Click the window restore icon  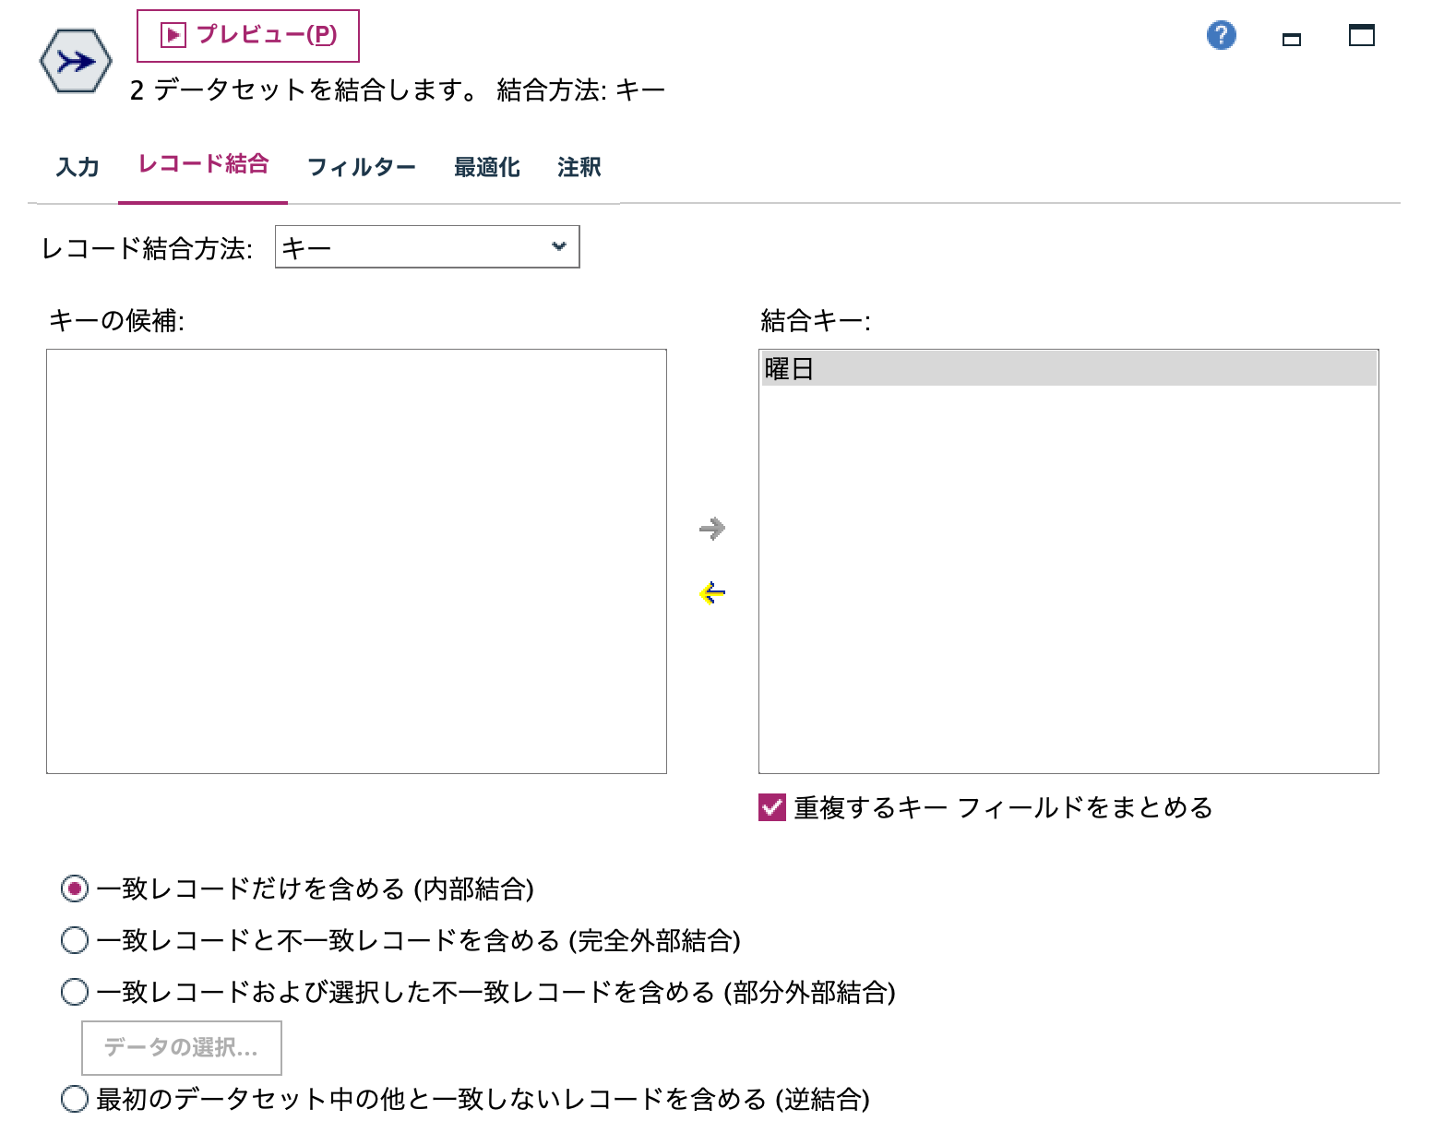pos(1291,38)
